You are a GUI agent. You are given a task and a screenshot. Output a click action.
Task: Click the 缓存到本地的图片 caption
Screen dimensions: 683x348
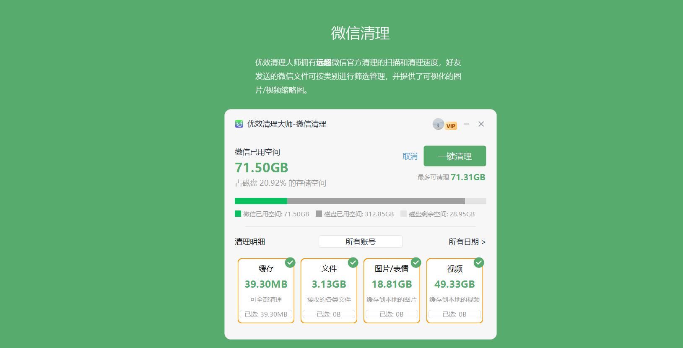pyautogui.click(x=392, y=300)
